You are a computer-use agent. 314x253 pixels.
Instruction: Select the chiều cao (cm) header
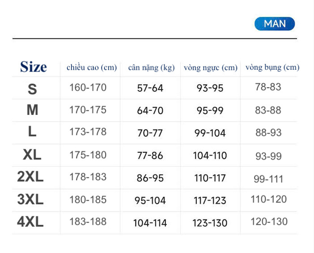(92, 67)
